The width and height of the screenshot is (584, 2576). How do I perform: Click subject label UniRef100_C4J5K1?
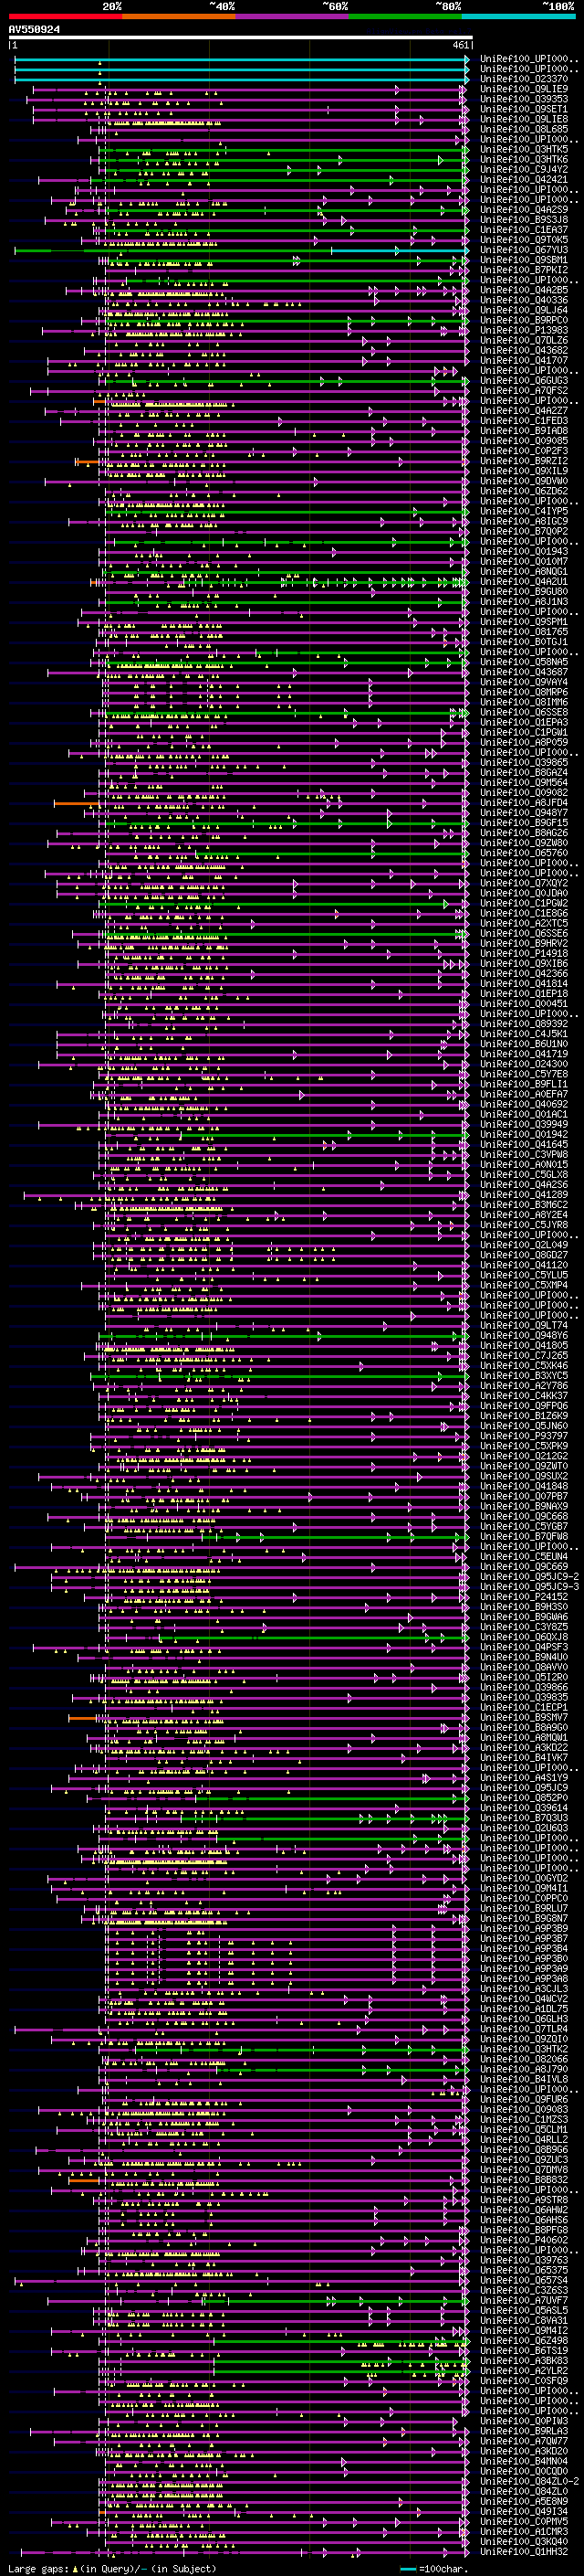524,1034
